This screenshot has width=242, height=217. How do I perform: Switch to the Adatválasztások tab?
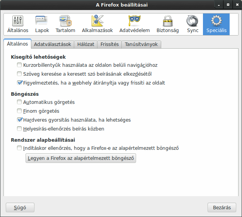(53, 44)
